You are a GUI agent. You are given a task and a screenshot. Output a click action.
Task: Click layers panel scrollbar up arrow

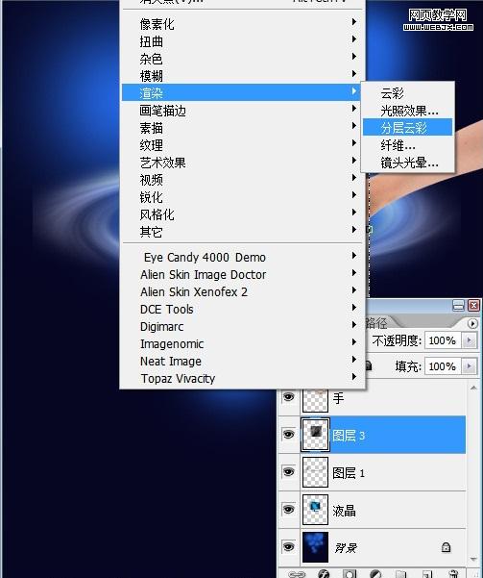(x=473, y=388)
